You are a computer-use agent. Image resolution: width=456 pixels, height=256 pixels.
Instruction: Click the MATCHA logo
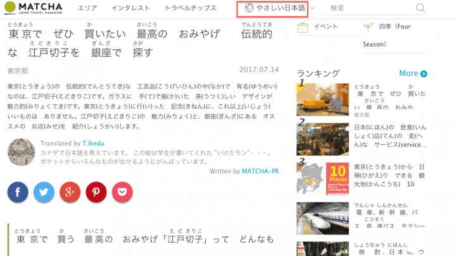pos(34,8)
